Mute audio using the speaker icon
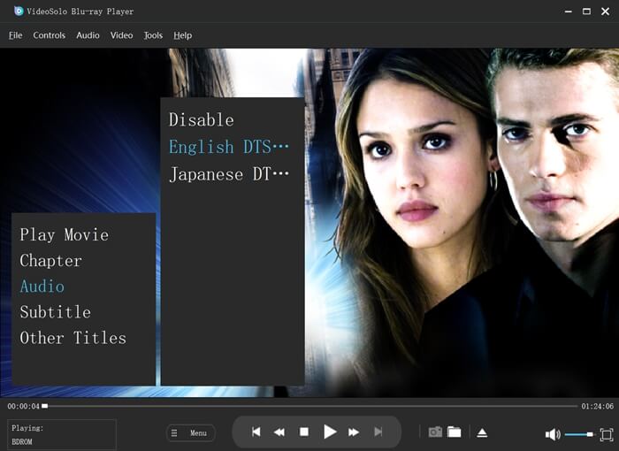Viewport: 619px width, 451px height. click(553, 434)
